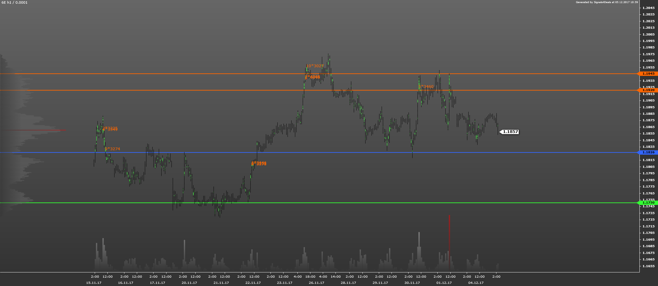Click the current price label 1.1857
This screenshot has width=658, height=286.
(x=510, y=132)
